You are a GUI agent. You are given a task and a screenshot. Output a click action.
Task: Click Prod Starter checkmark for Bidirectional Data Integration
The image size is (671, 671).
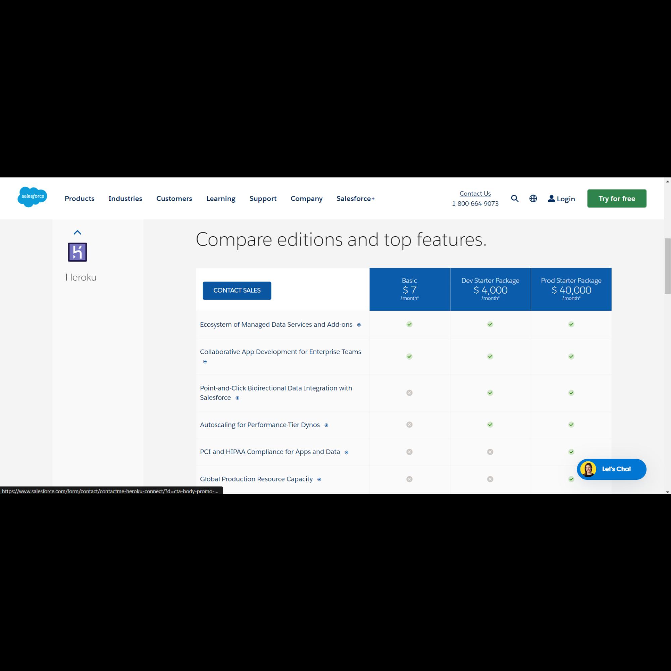tap(571, 393)
